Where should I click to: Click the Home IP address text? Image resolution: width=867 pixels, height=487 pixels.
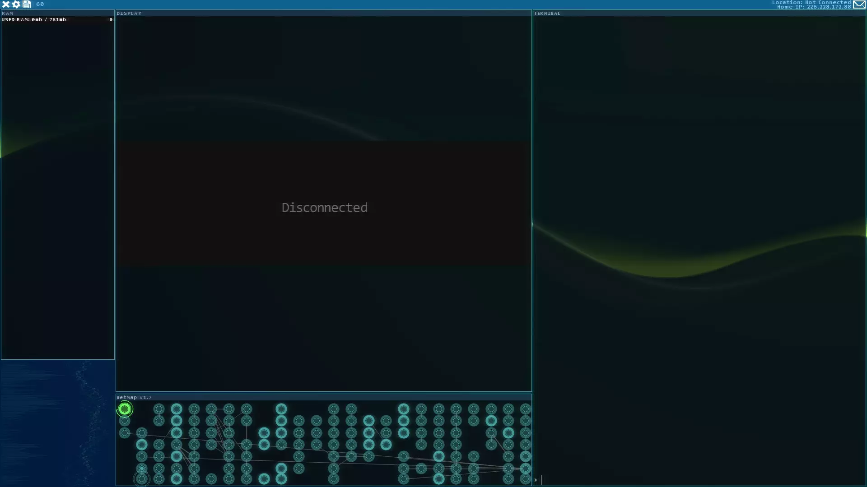coord(814,7)
